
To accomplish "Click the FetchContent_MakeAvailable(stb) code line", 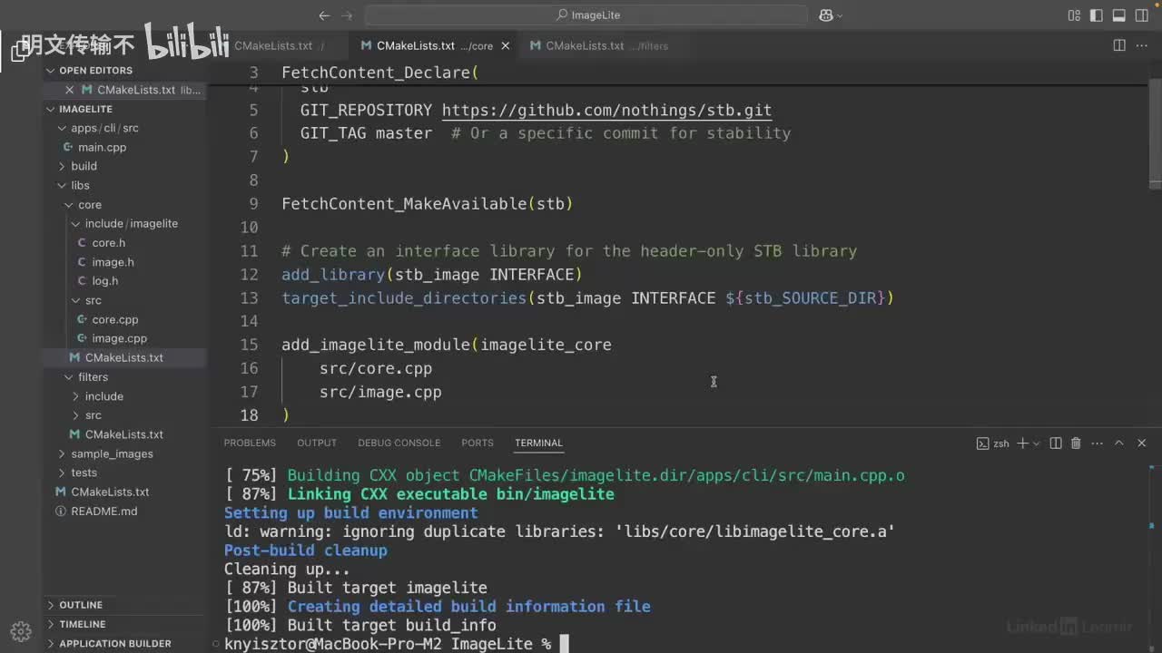I will (x=428, y=204).
